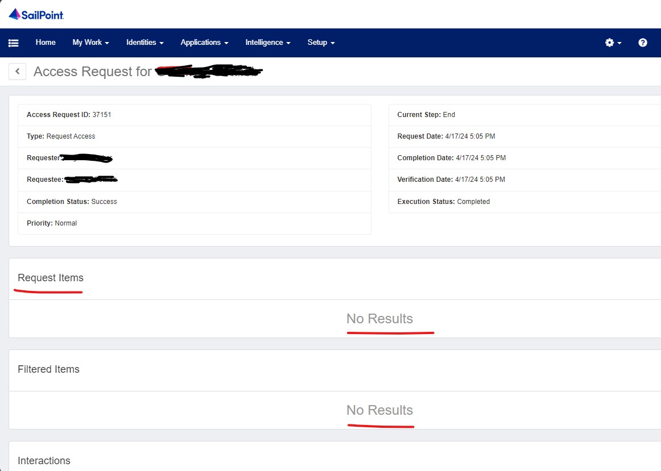Click Completion Status: Success text

[x=72, y=202]
